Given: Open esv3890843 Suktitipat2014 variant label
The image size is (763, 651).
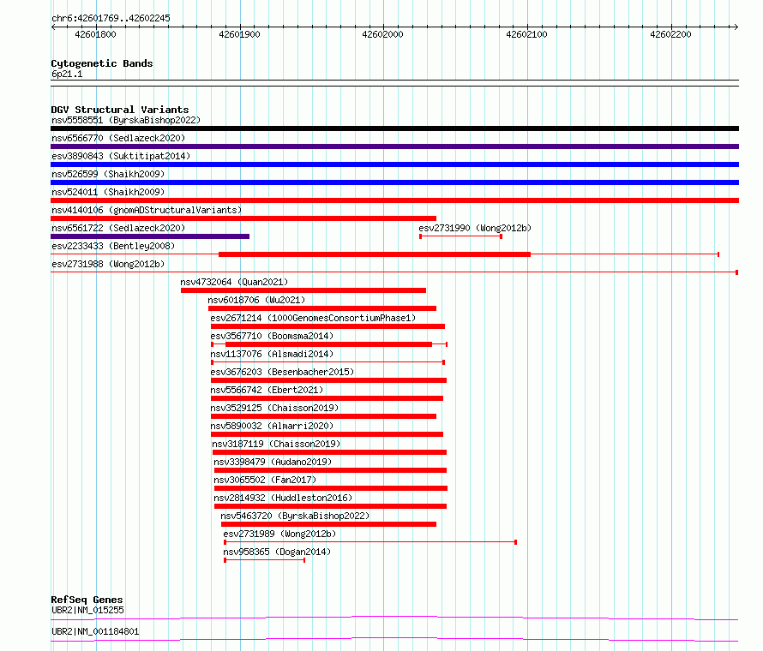Looking at the screenshot, I should pos(121,156).
